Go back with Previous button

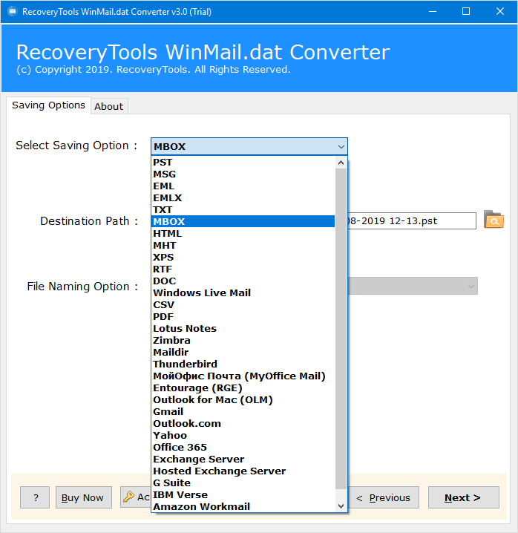click(x=384, y=497)
